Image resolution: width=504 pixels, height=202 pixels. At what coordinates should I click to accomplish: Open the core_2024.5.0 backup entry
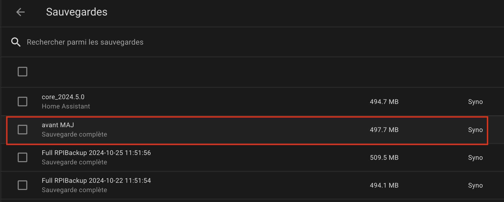tap(63, 97)
